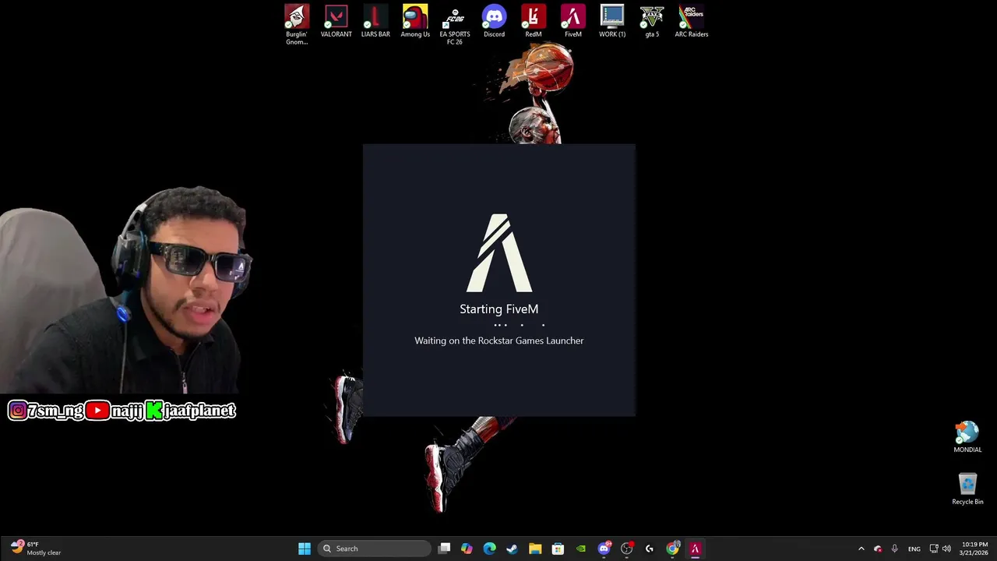Open the network status tray icon

[x=934, y=549]
